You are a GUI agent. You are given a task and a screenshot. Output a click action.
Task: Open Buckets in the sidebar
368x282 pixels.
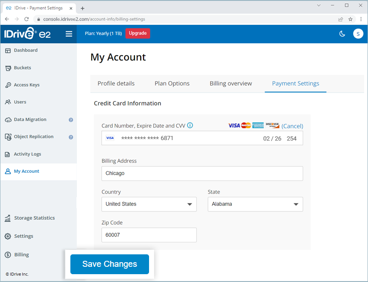pyautogui.click(x=22, y=68)
